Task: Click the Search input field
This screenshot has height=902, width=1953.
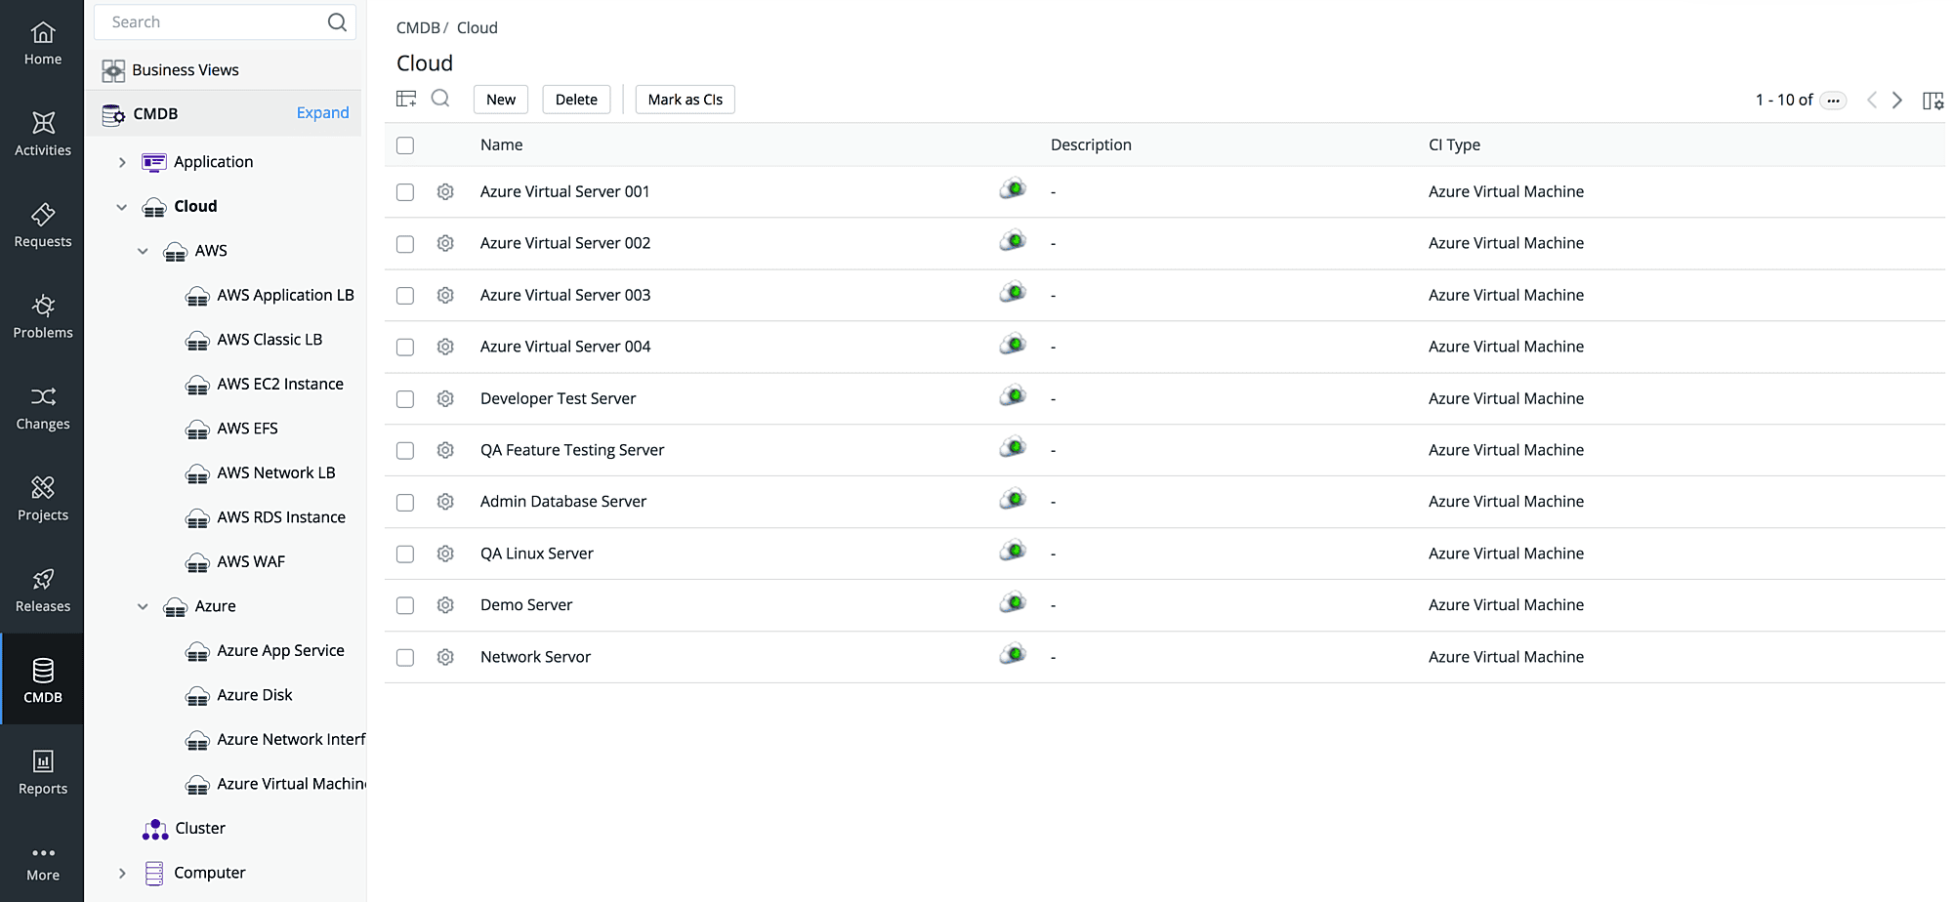Action: (215, 22)
